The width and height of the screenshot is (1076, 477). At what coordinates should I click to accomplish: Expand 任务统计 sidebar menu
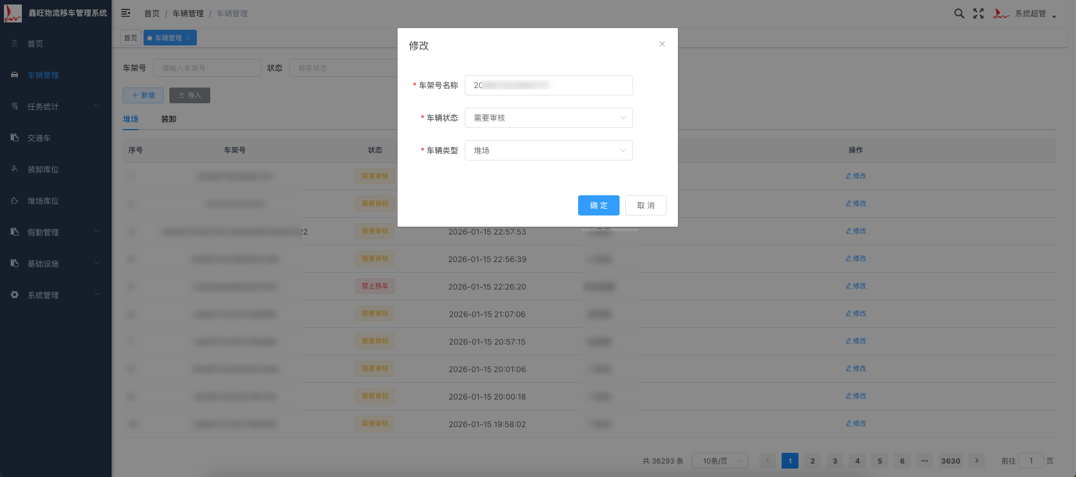click(56, 107)
